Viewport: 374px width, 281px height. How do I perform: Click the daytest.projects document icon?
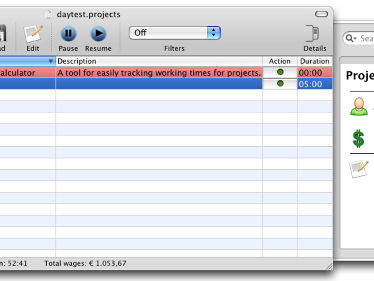[x=49, y=14]
